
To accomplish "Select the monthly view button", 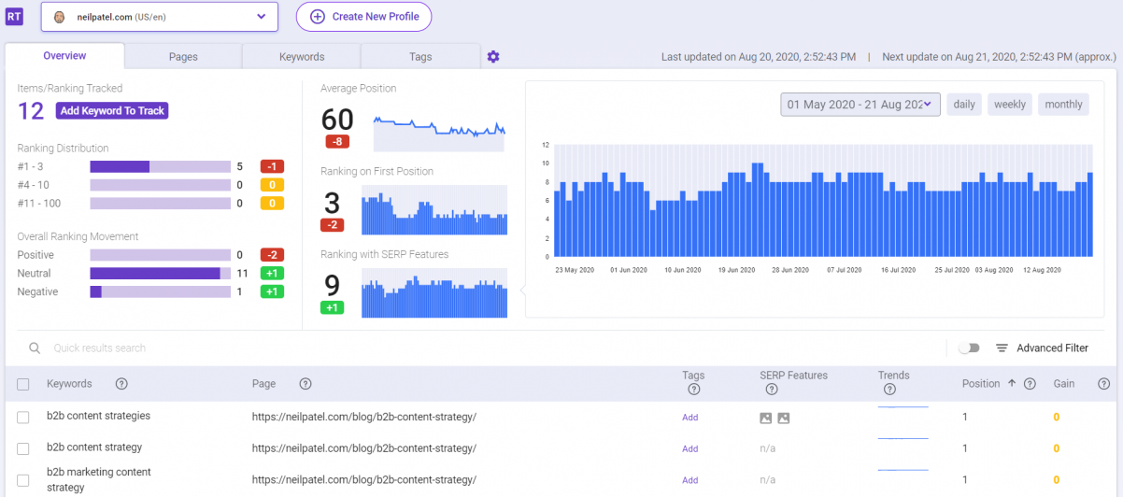I will coord(1064,105).
